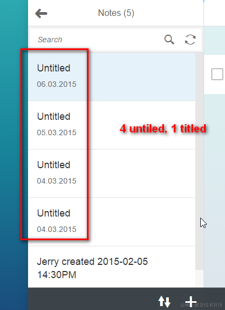Open the note 'Jerry created 2015-02-05 14:30PM'
The width and height of the screenshot is (225, 310).
click(x=112, y=267)
